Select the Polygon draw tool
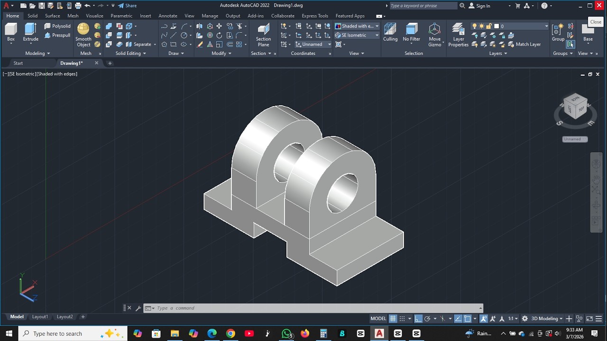Image resolution: width=607 pixels, height=341 pixels. coord(164,44)
